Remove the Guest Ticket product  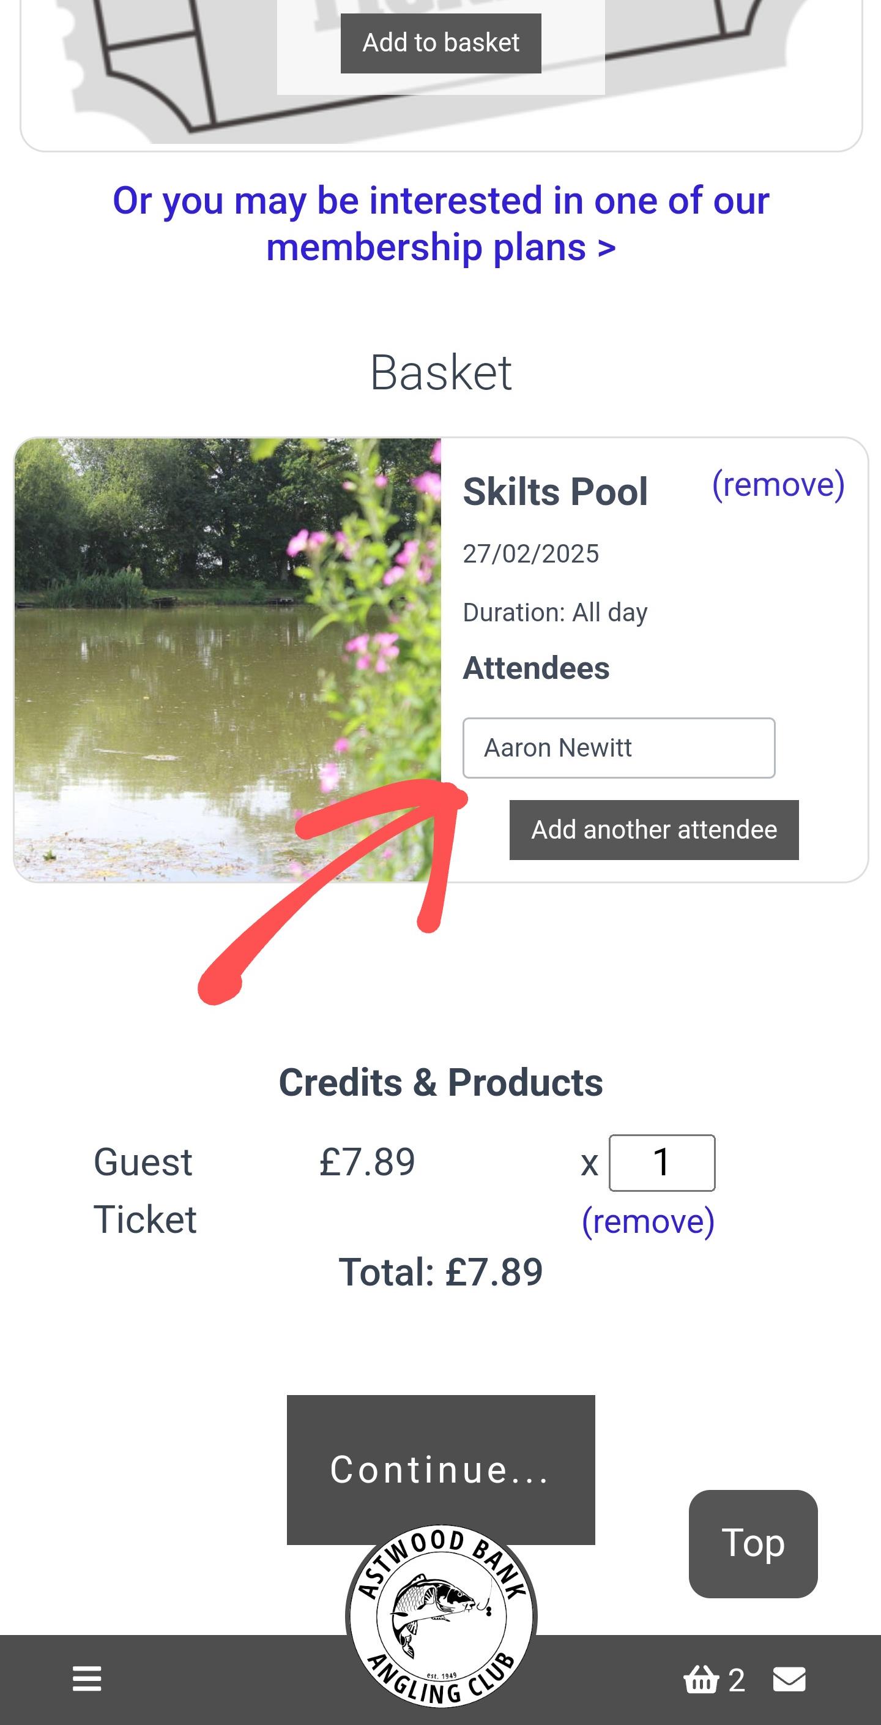648,1221
